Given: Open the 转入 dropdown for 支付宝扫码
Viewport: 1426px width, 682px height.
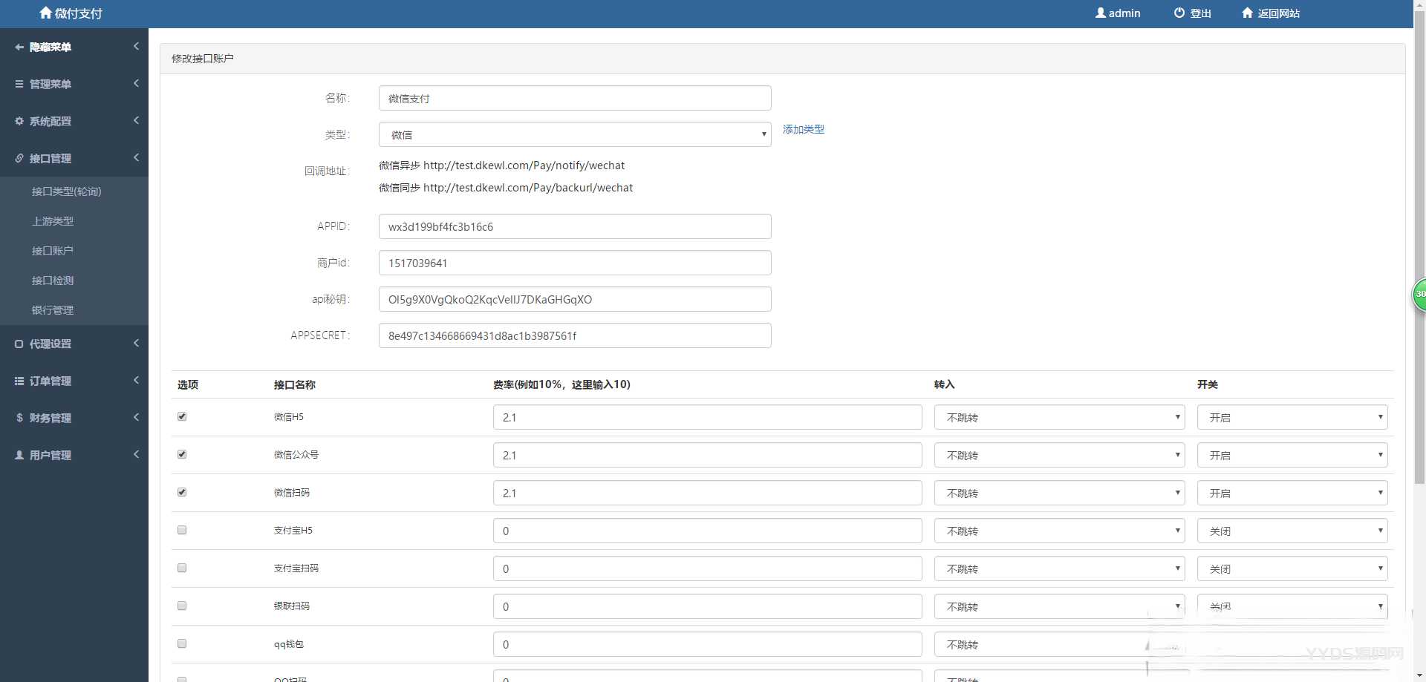Looking at the screenshot, I should click(1058, 568).
